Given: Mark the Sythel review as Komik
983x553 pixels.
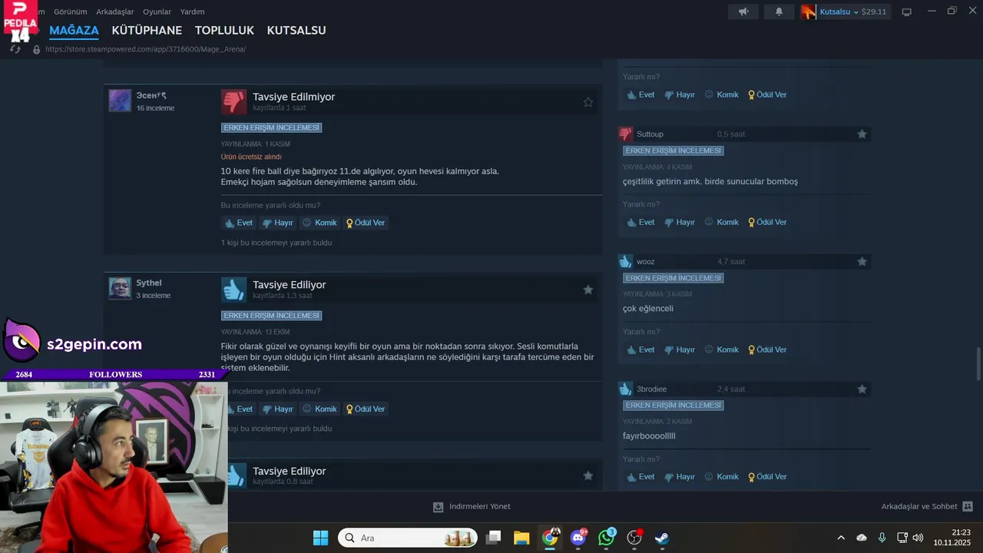Looking at the screenshot, I should point(319,409).
